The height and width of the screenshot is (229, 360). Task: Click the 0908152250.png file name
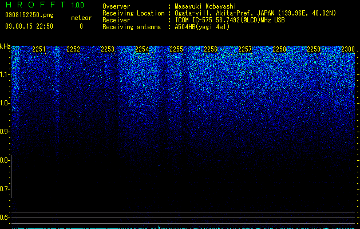point(29,15)
